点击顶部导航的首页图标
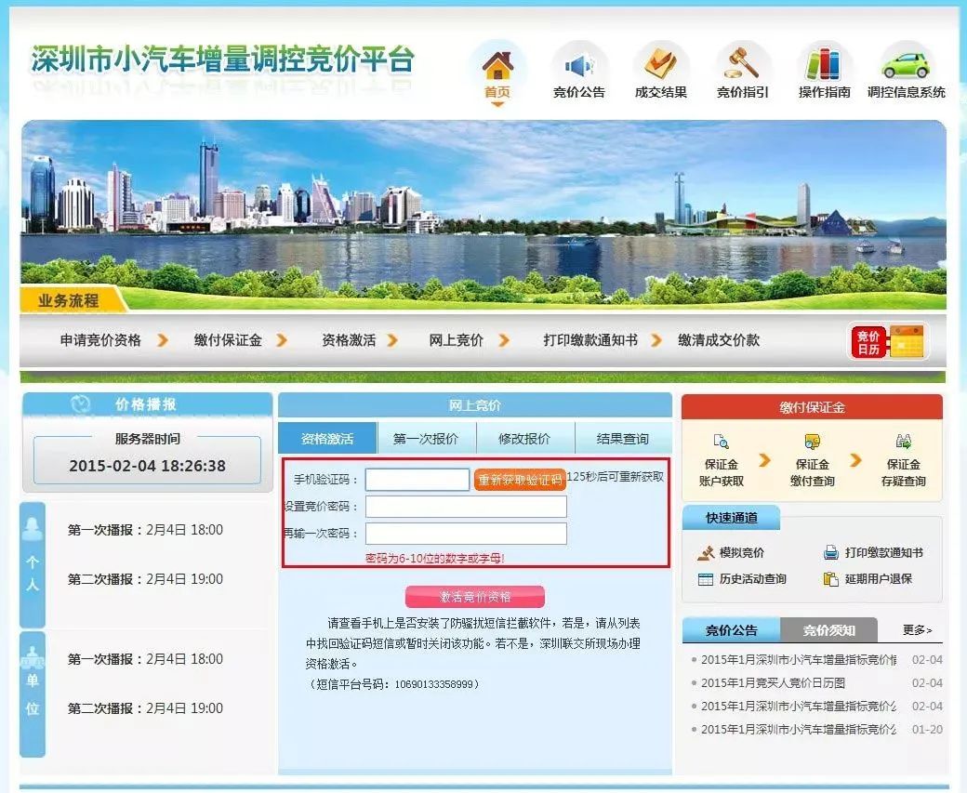 click(x=497, y=65)
